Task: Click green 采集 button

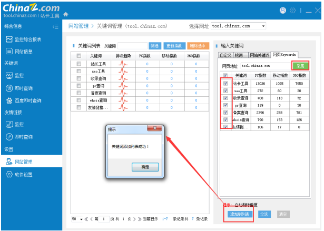Action: [x=300, y=66]
